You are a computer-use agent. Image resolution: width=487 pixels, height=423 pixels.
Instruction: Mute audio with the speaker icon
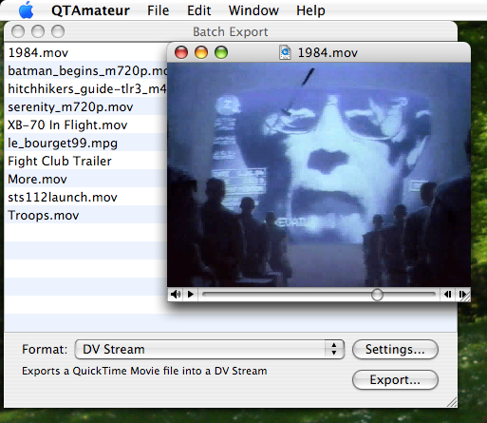coord(176,295)
